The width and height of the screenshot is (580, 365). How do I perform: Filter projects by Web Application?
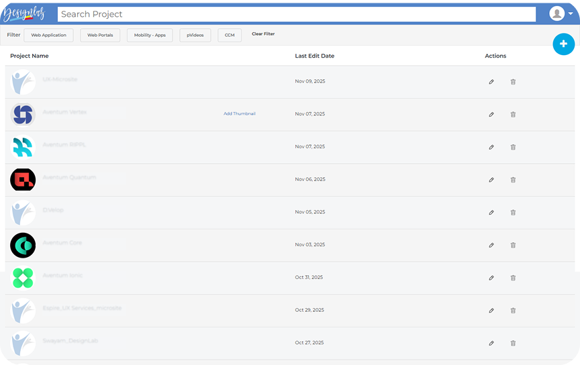[x=48, y=35]
